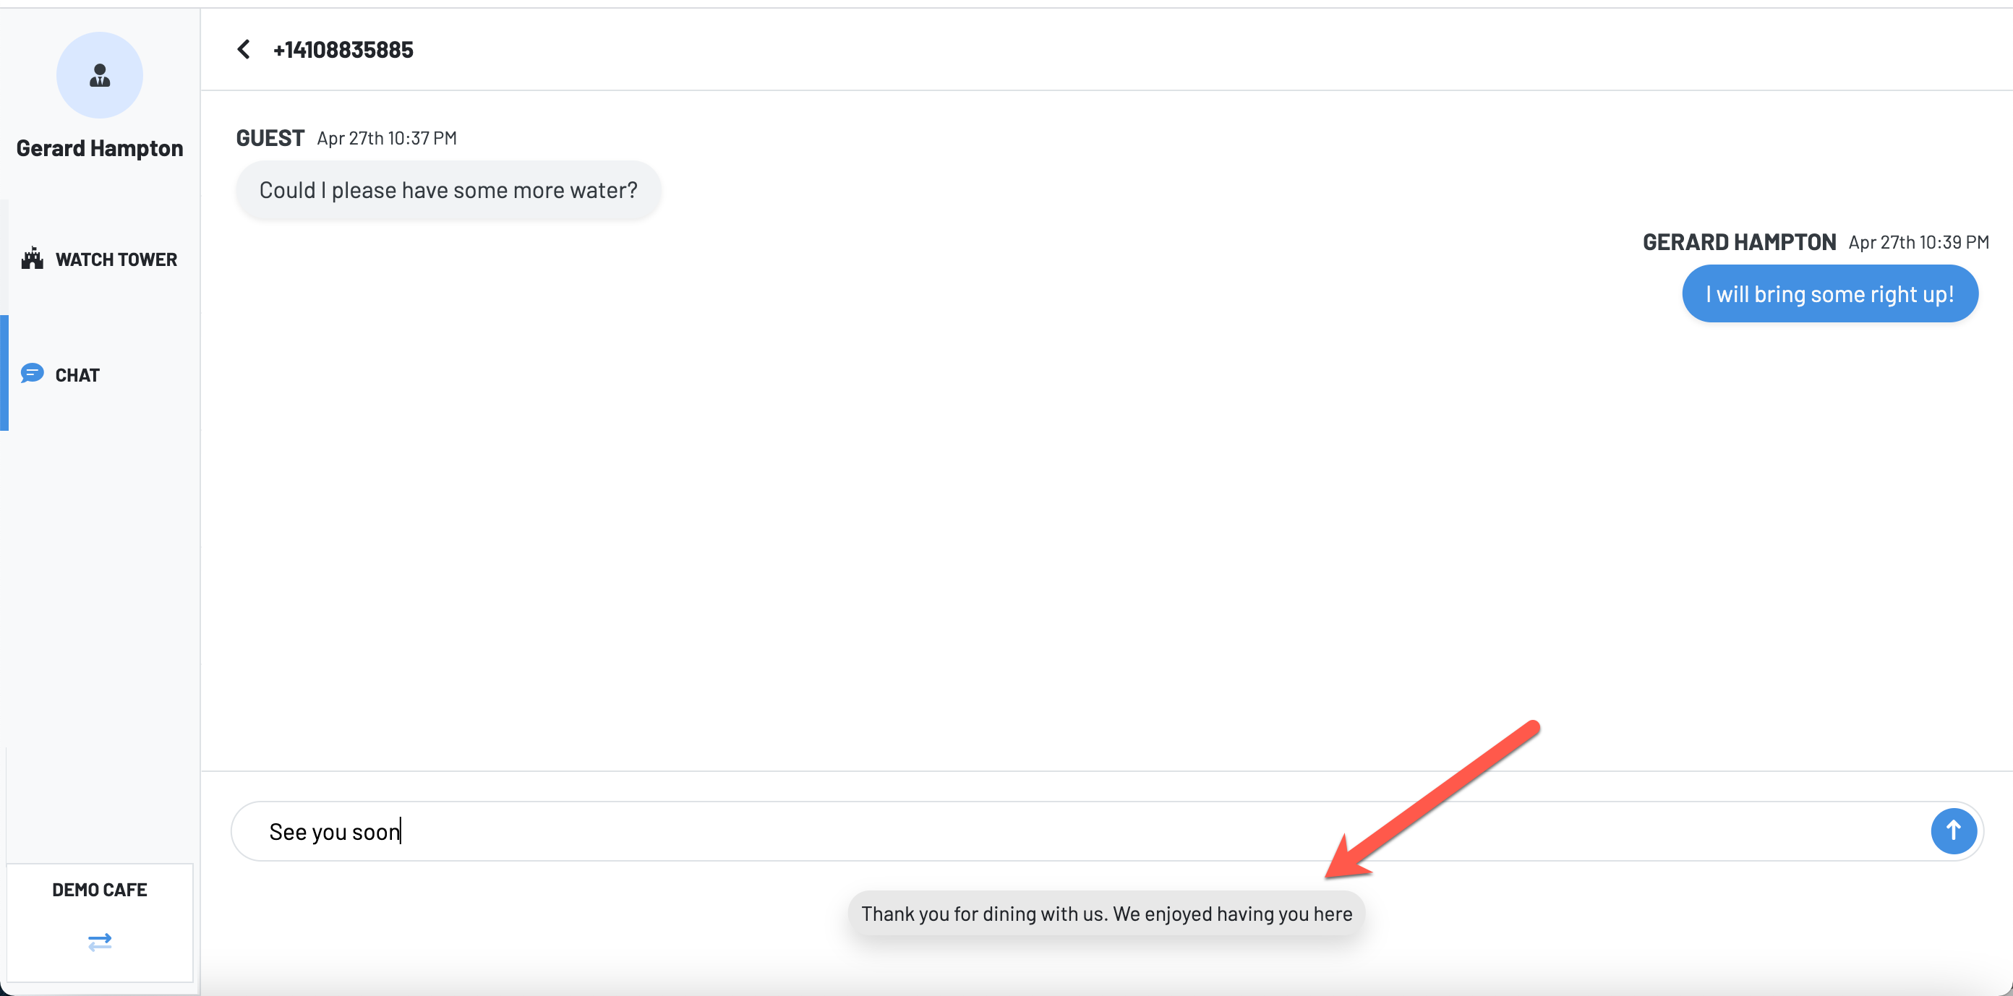Click the user avatar profile icon
Image resolution: width=2013 pixels, height=996 pixels.
point(99,75)
